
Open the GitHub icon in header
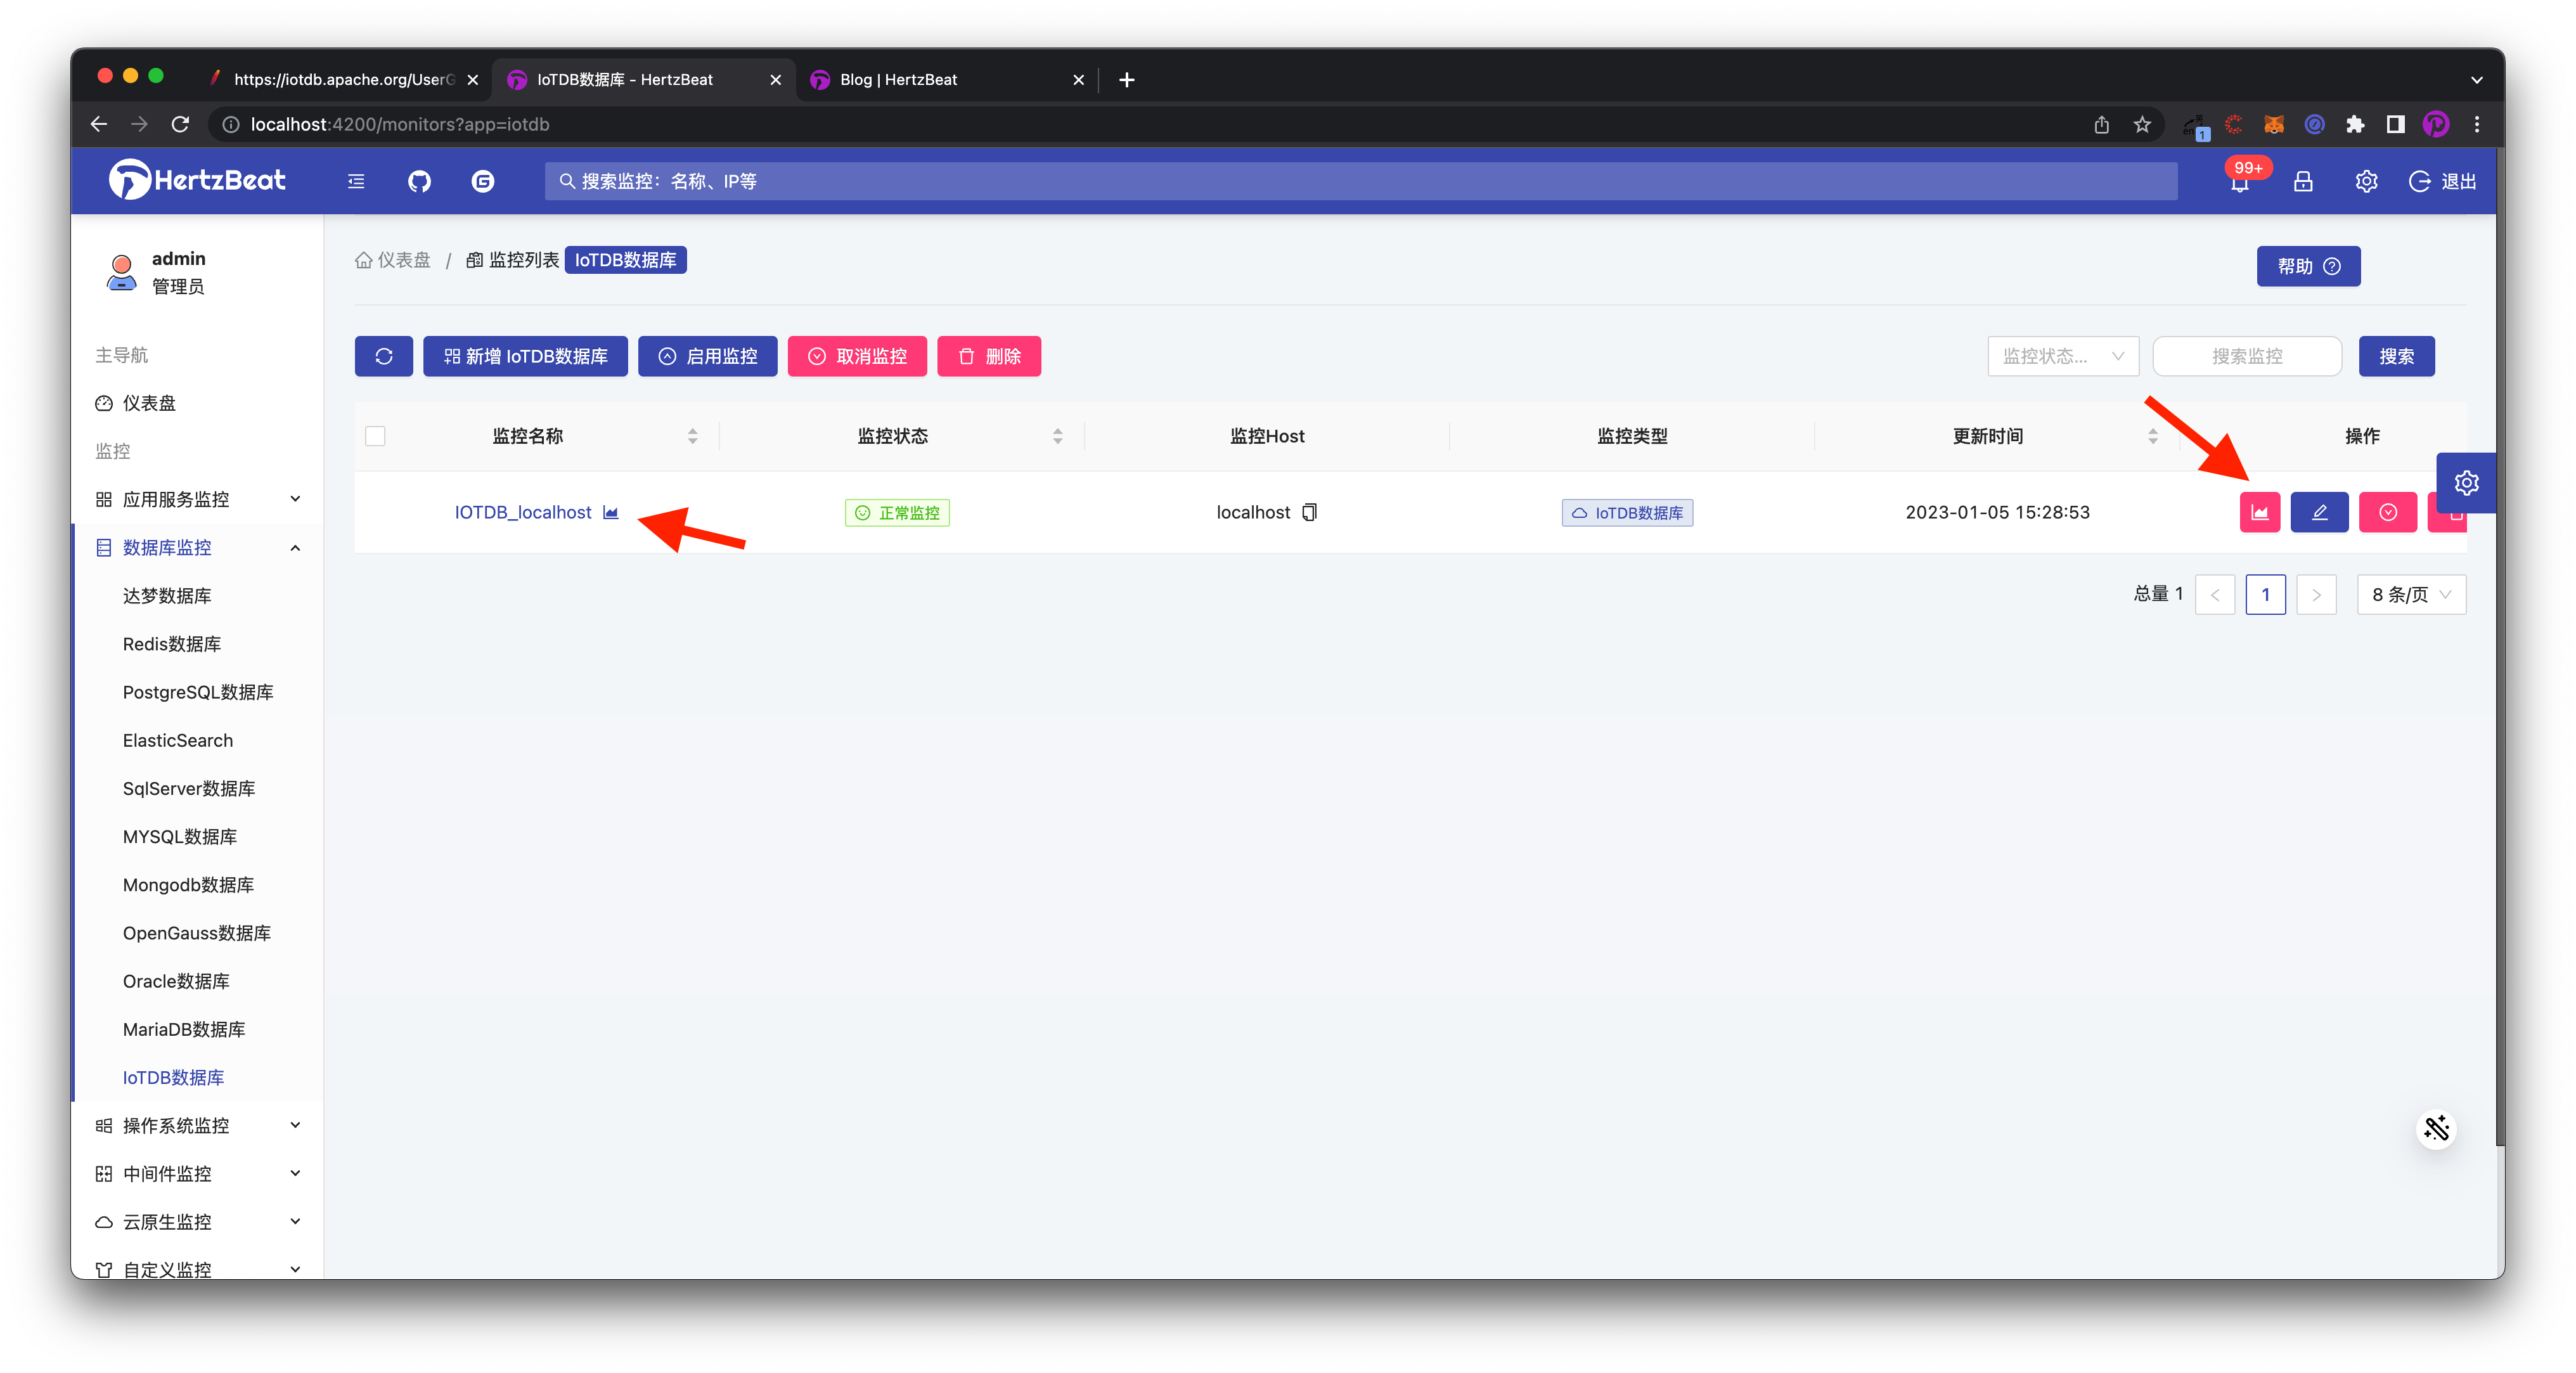pos(419,181)
